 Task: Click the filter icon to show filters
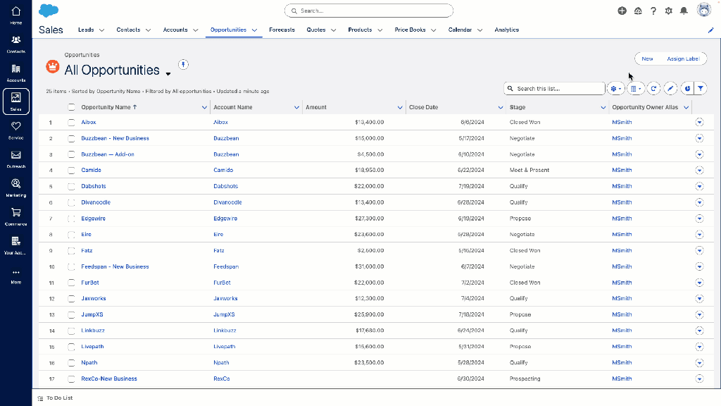(700, 88)
